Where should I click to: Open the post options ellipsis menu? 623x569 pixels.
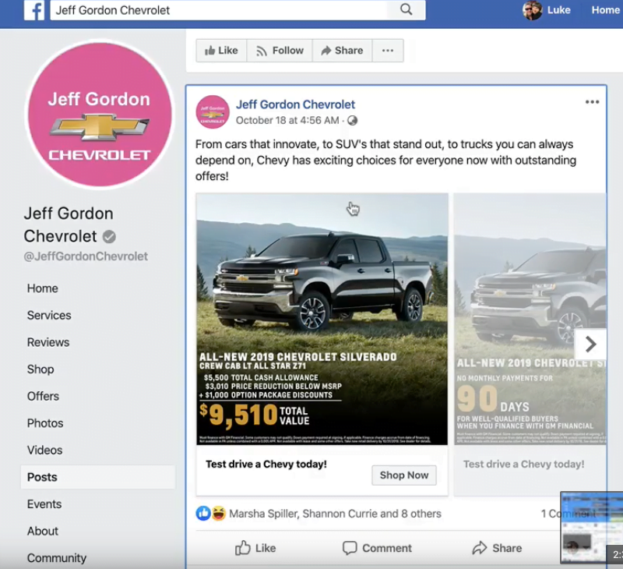[592, 101]
